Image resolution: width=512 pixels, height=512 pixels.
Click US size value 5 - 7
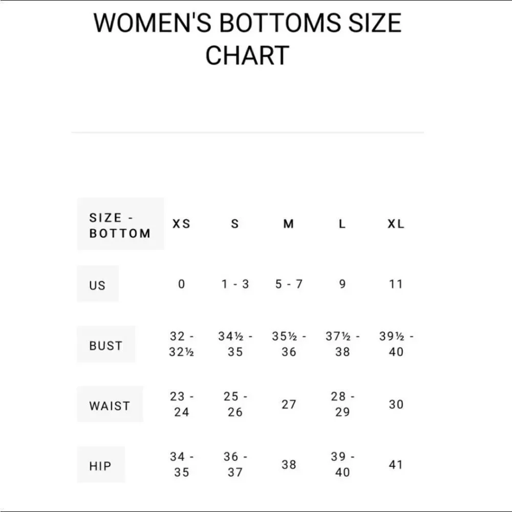[x=289, y=284]
